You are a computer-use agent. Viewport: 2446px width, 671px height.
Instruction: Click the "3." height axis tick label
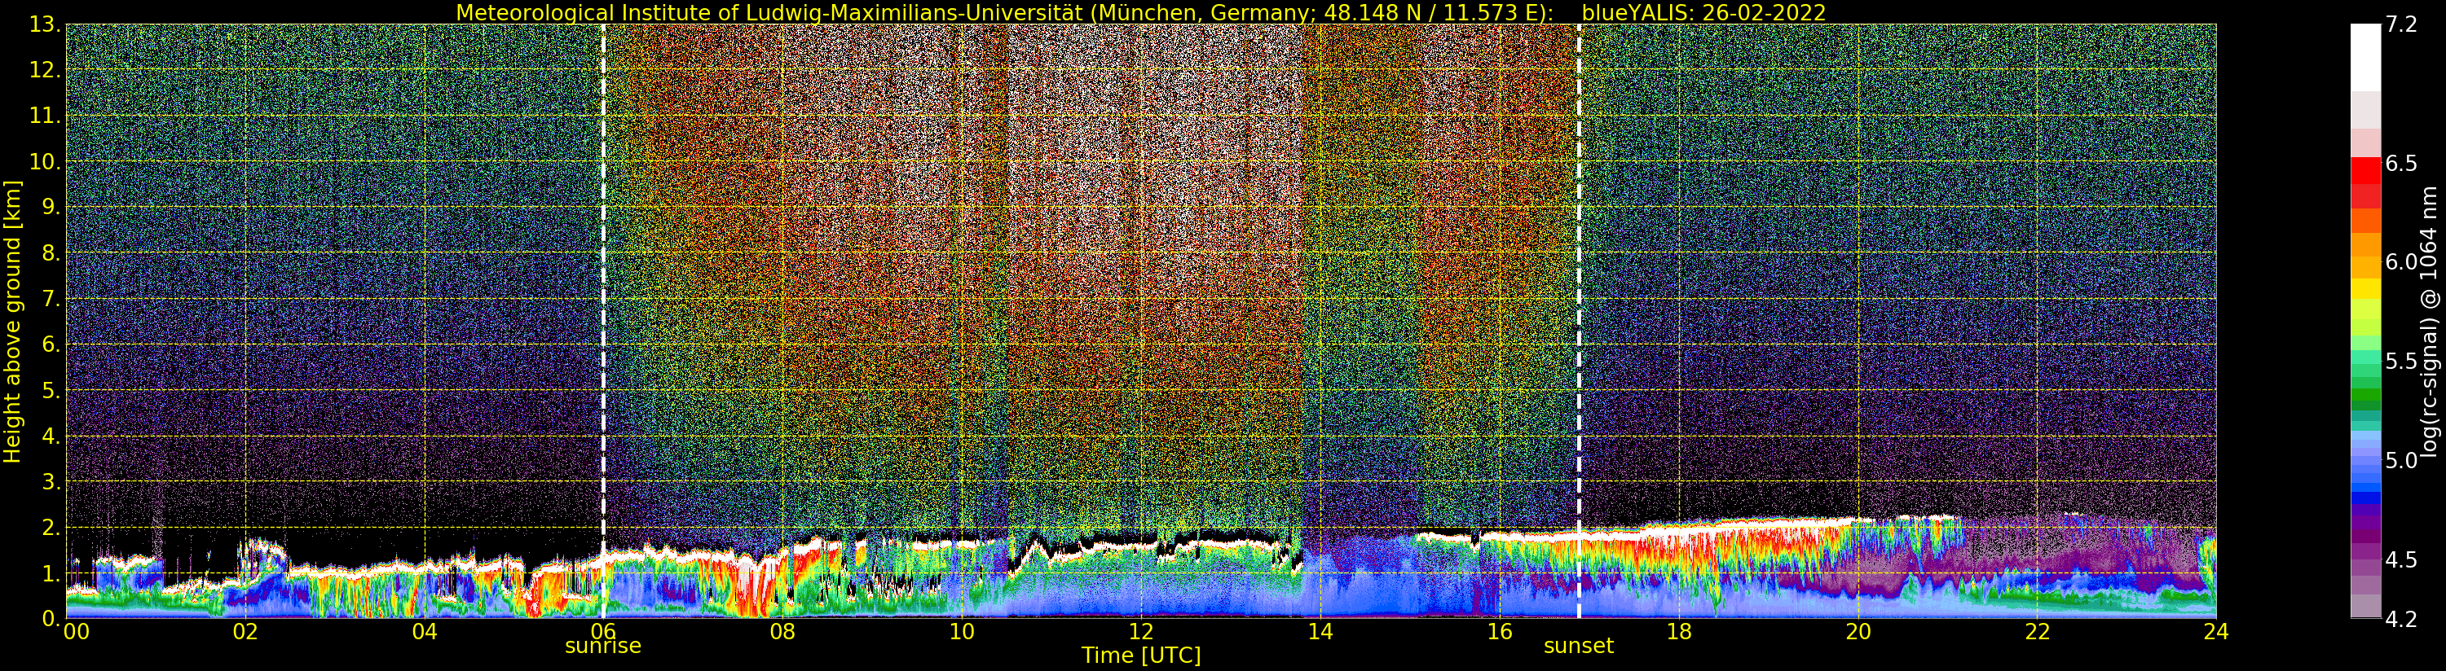point(51,481)
